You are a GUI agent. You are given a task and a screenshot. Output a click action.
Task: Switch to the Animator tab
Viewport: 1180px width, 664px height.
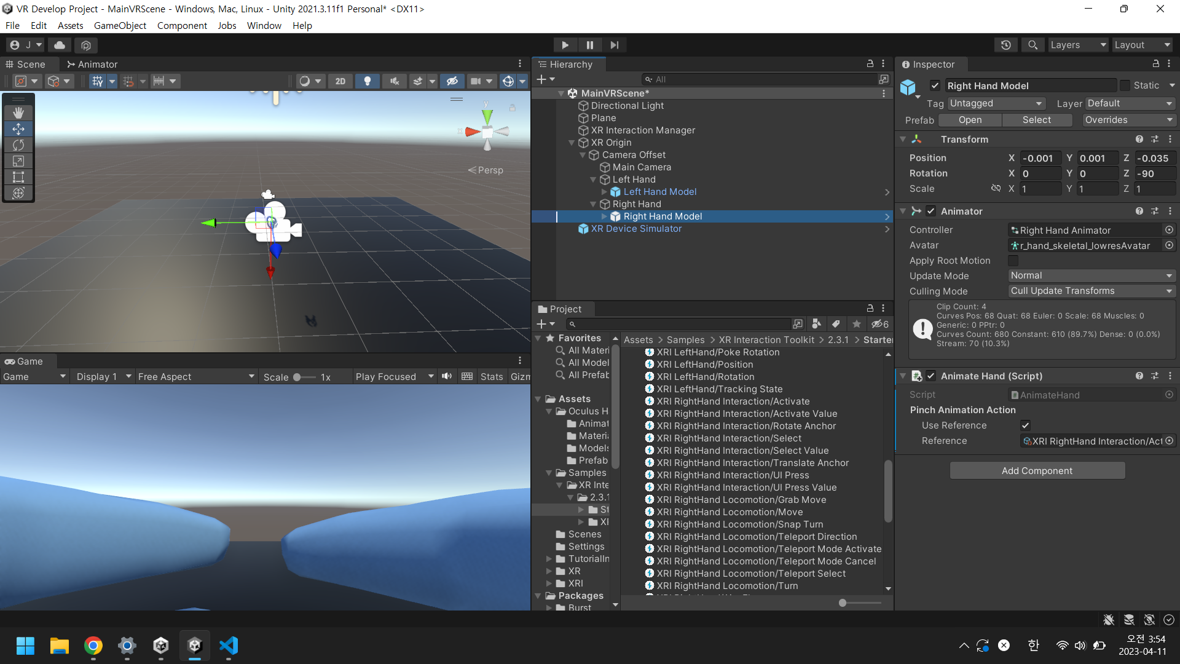tap(92, 64)
